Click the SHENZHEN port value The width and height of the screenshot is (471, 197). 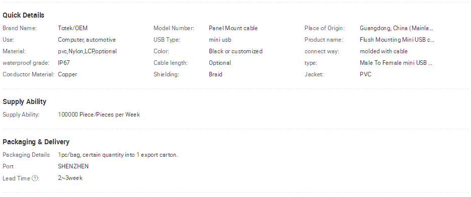pos(73,166)
